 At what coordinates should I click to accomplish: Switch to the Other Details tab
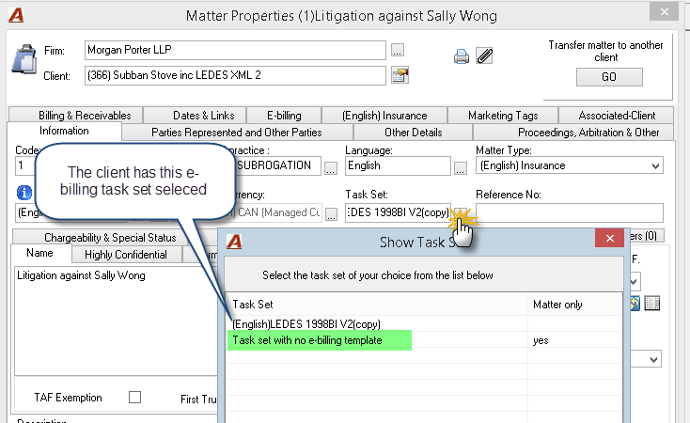tap(413, 132)
